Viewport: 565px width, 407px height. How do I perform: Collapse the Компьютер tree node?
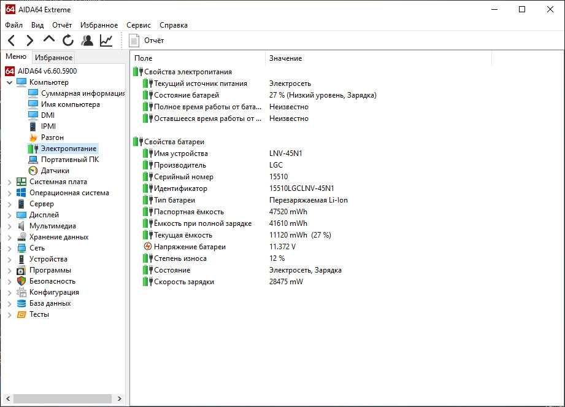click(10, 82)
